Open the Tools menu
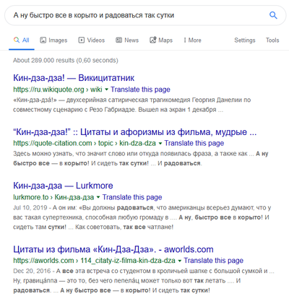289x299 pixels. 272,40
